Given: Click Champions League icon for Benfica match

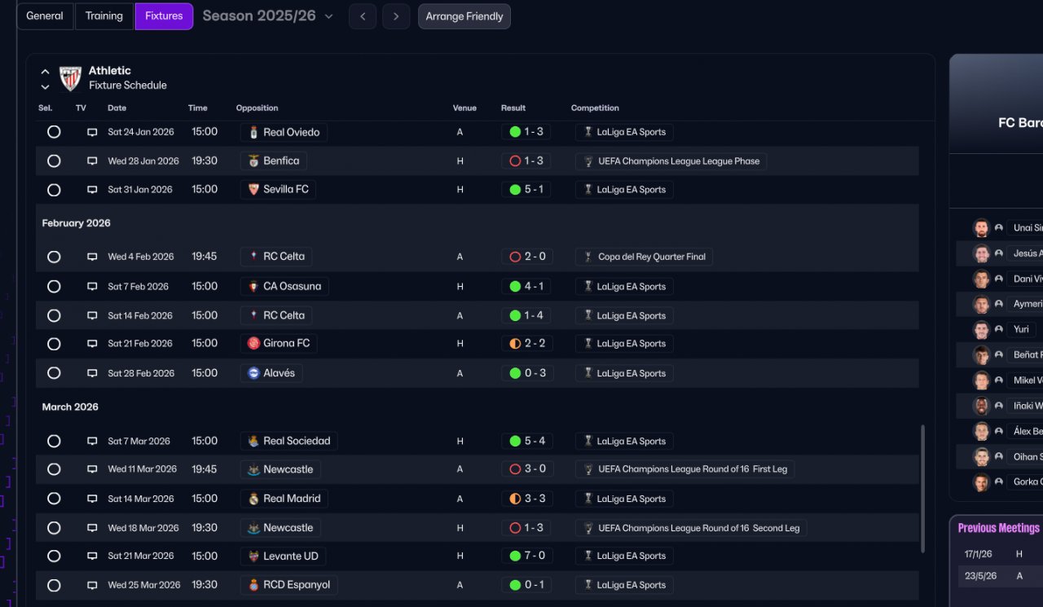Looking at the screenshot, I should 588,161.
